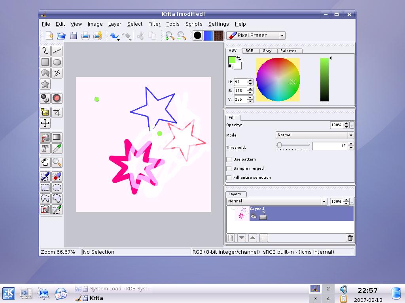
Task: Select the Fill bucket tool
Action: click(45, 137)
